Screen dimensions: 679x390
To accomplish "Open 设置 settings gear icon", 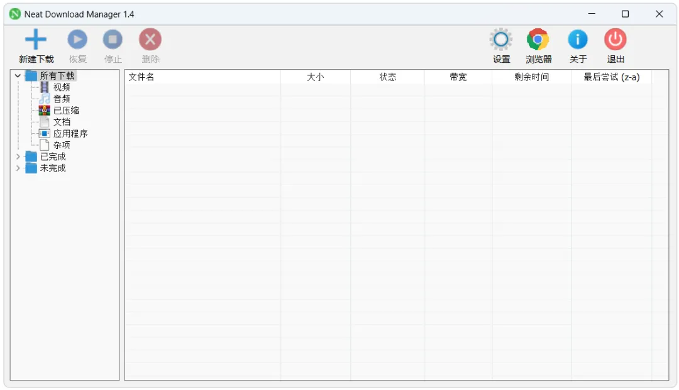I will coord(501,40).
